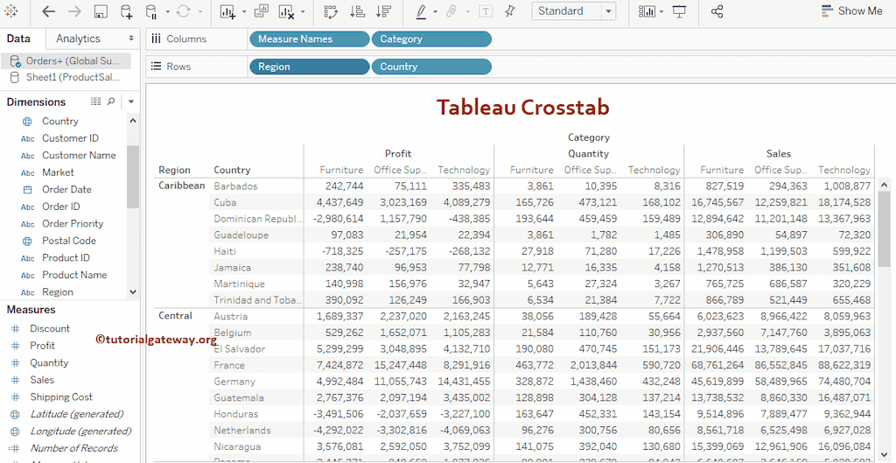
Task: Click the Undo back arrow
Action: [x=49, y=11]
